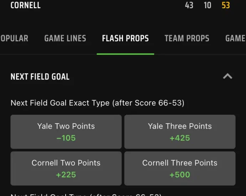Tap the Next Field Goal section heading
This screenshot has width=246, height=196.
40,77
